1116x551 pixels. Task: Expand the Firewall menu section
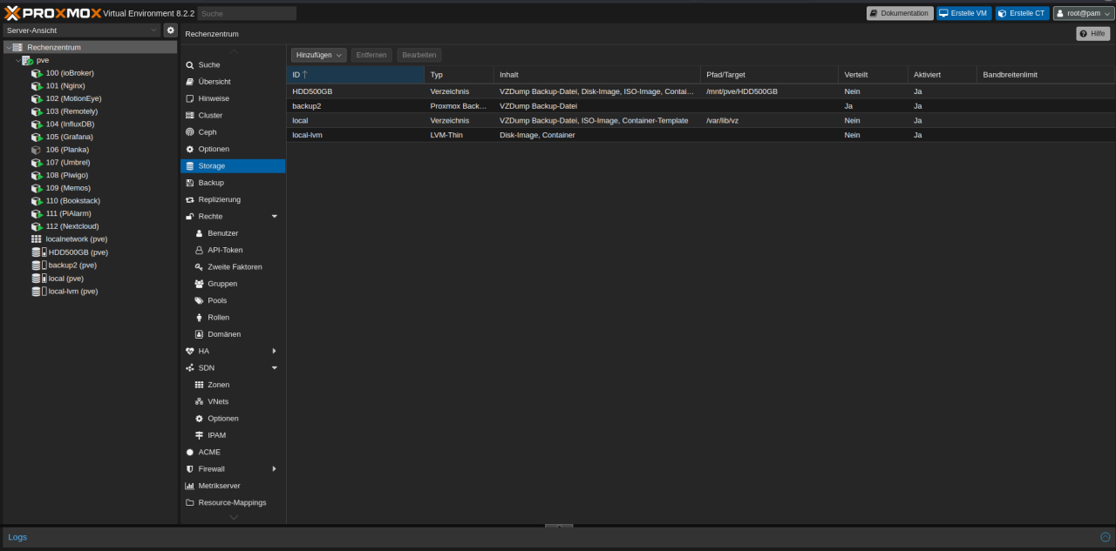click(x=274, y=469)
